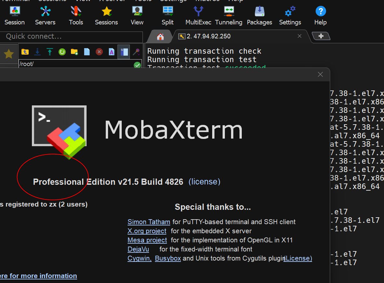Screen dimensions: 384x283
Task: Open the MultiExec toolbar button
Action: [199, 16]
